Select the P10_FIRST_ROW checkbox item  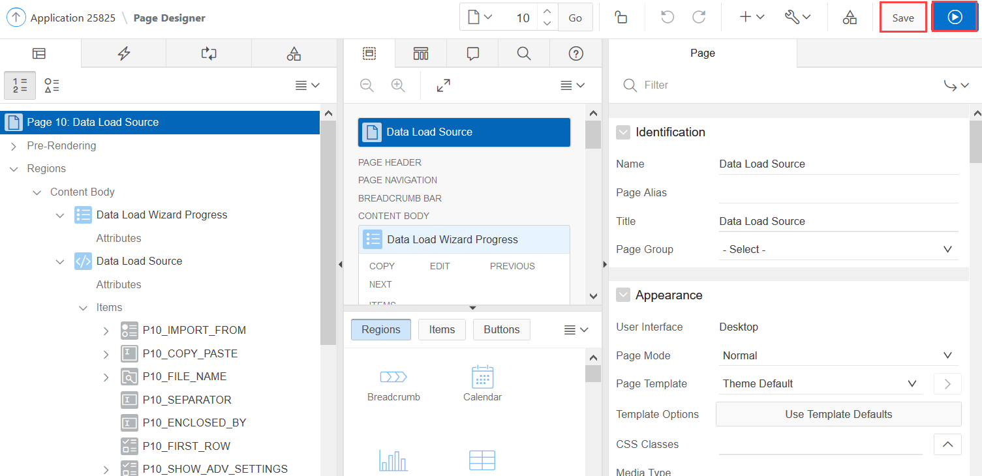186,446
